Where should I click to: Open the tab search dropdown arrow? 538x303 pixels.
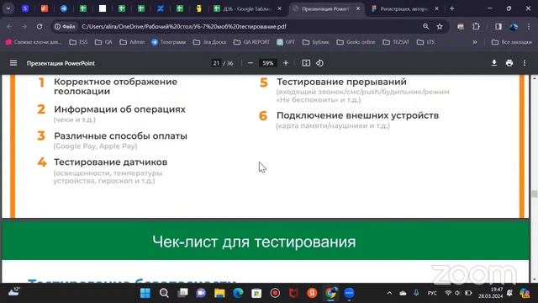point(8,8)
